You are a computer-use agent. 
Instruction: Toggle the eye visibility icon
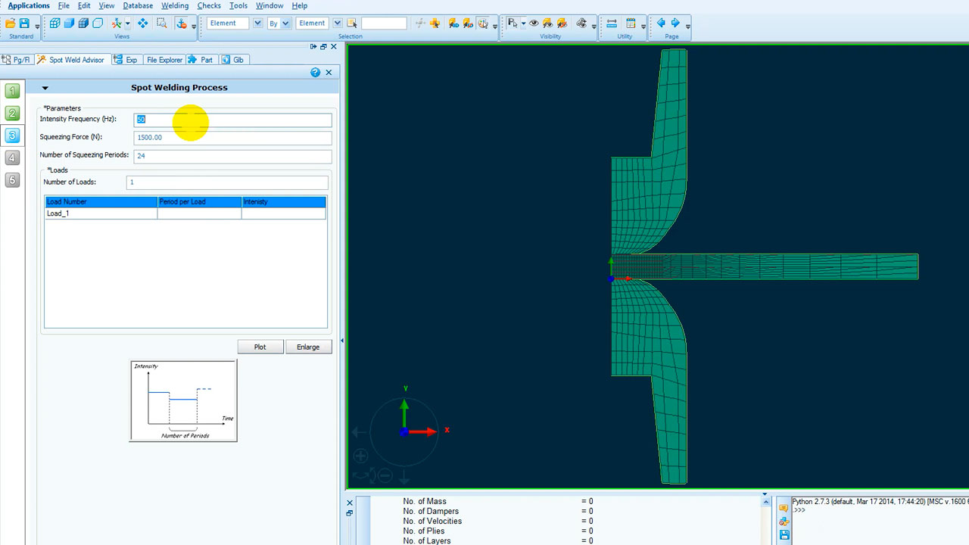coord(534,23)
